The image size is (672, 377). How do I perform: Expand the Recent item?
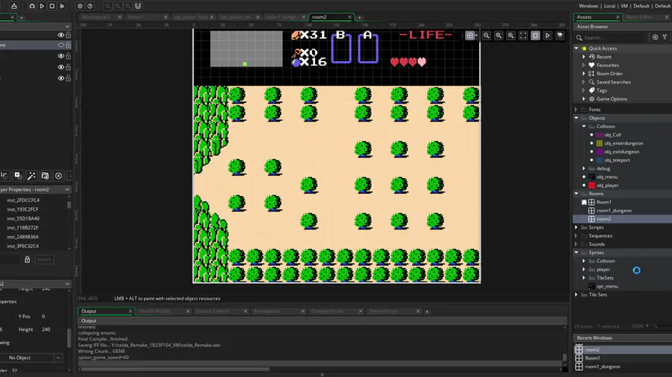click(584, 57)
